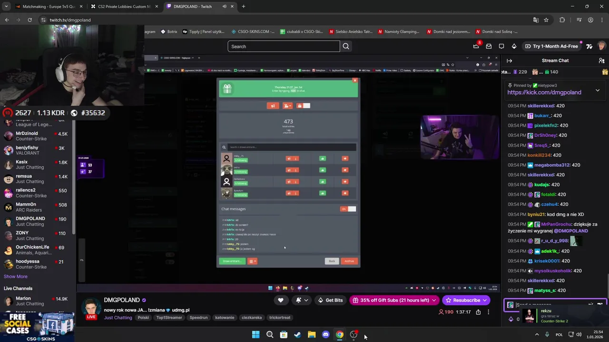
Task: Click the Twitch search input field
Action: [x=284, y=46]
